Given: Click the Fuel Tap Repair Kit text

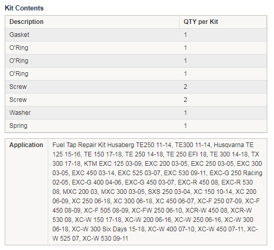Looking at the screenshot, I should 79,145.
